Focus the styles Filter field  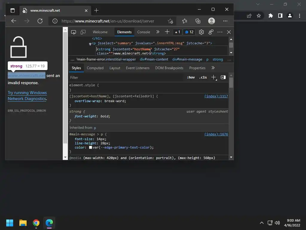click(x=127, y=78)
